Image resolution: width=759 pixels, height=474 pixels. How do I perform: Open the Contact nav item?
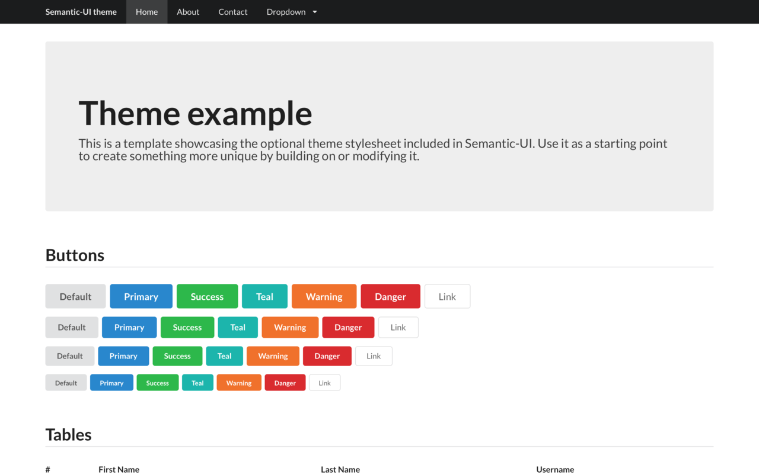(x=233, y=12)
